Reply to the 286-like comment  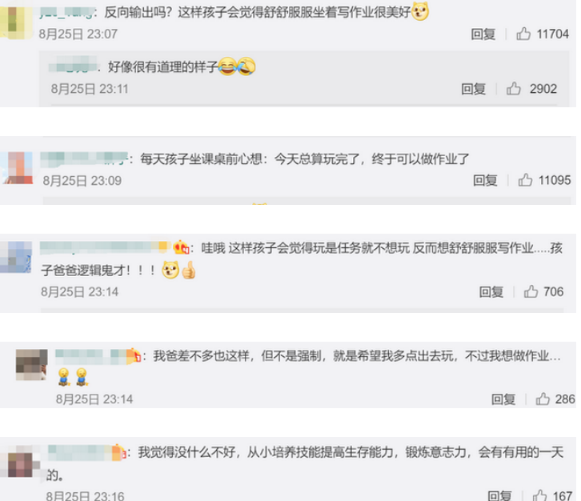503,399
